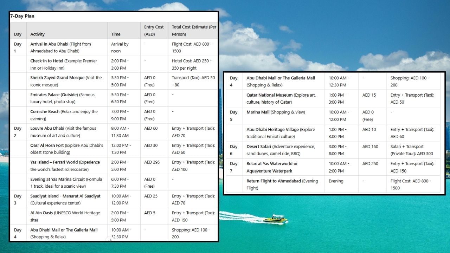The width and height of the screenshot is (450, 253).
Task: Click 'Day 6' label in right table
Action: (234, 150)
